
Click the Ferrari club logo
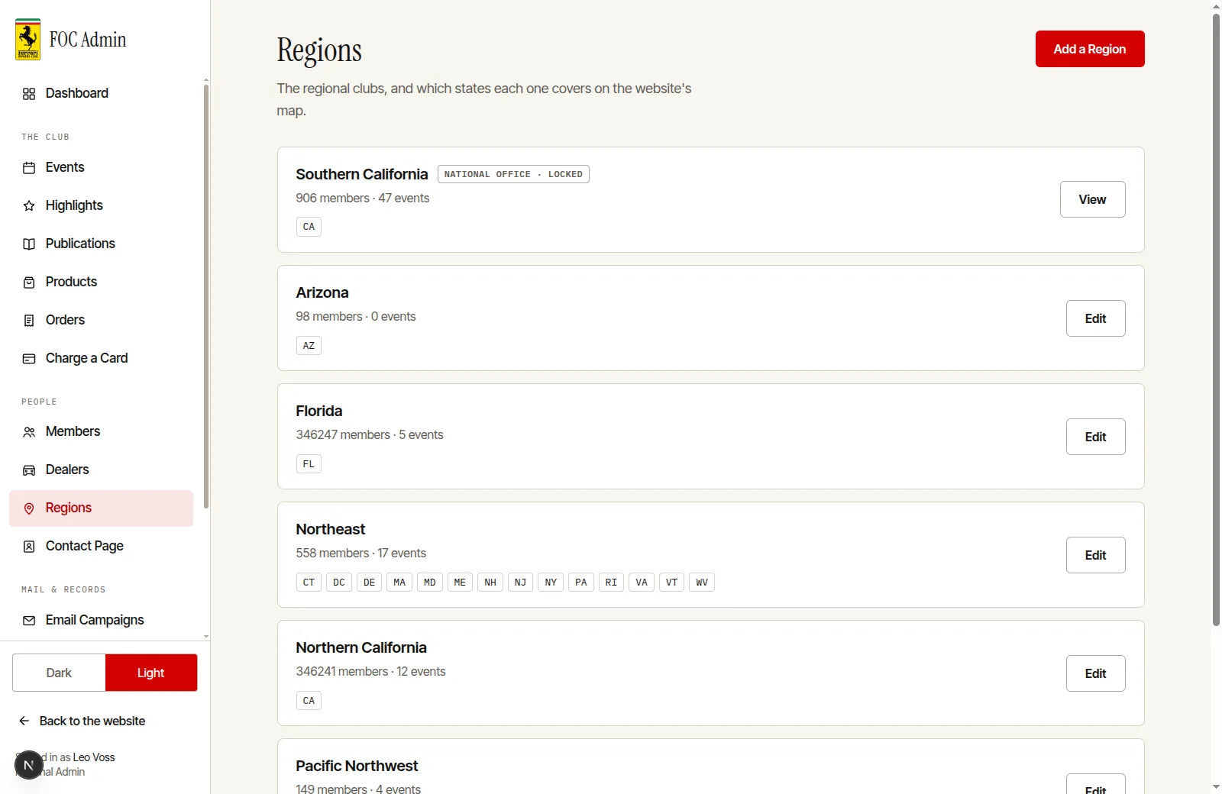point(28,40)
